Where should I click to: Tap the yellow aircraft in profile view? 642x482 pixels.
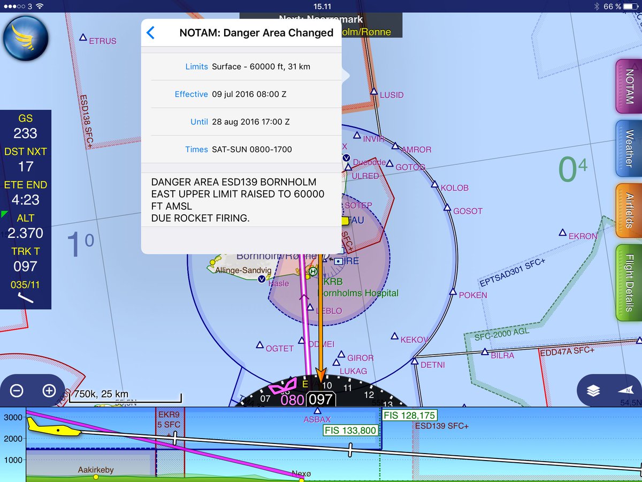pyautogui.click(x=53, y=427)
